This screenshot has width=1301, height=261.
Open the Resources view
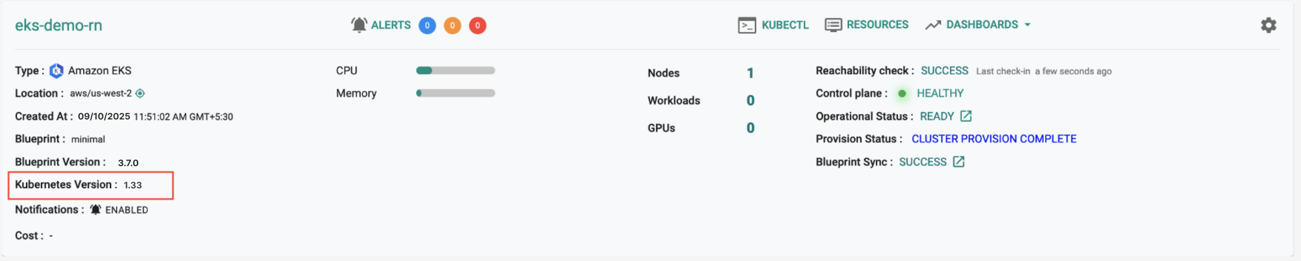point(877,25)
